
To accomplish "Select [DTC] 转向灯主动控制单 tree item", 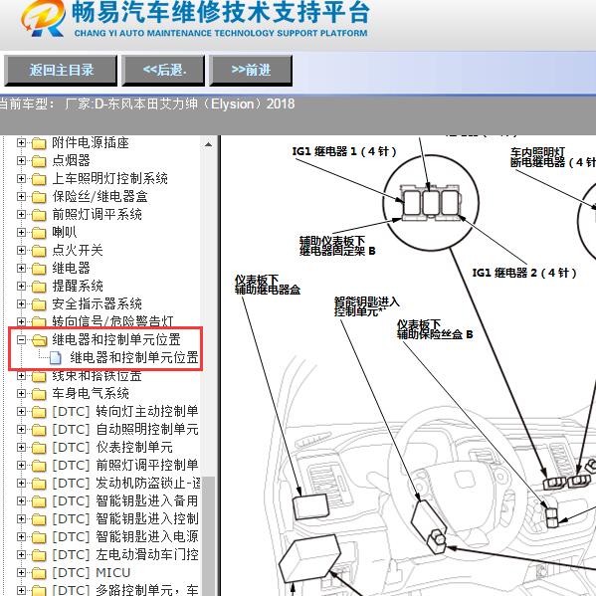I will (125, 411).
